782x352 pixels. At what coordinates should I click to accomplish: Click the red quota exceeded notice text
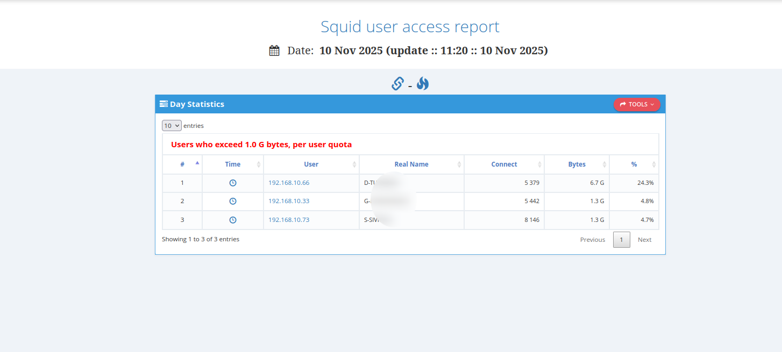coord(261,145)
